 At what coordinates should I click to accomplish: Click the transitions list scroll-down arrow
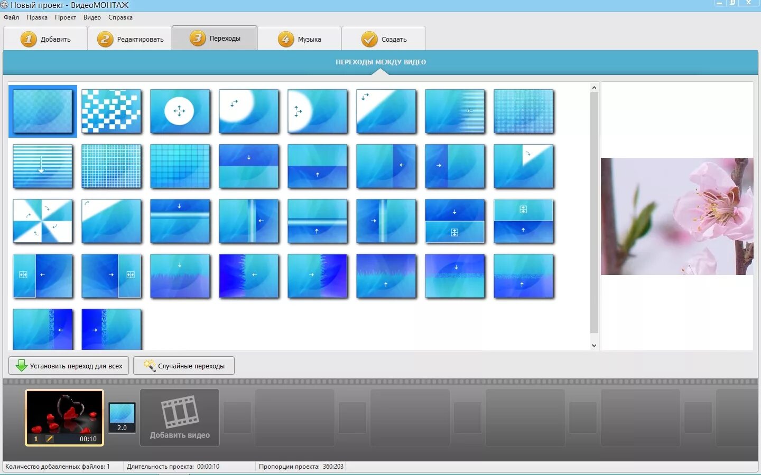click(594, 346)
